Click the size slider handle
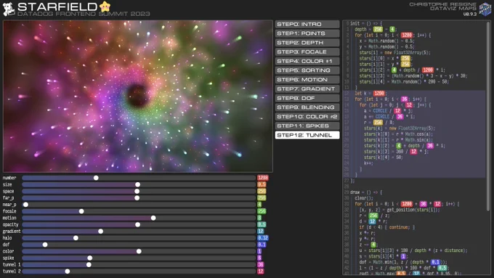 [x=138, y=184]
